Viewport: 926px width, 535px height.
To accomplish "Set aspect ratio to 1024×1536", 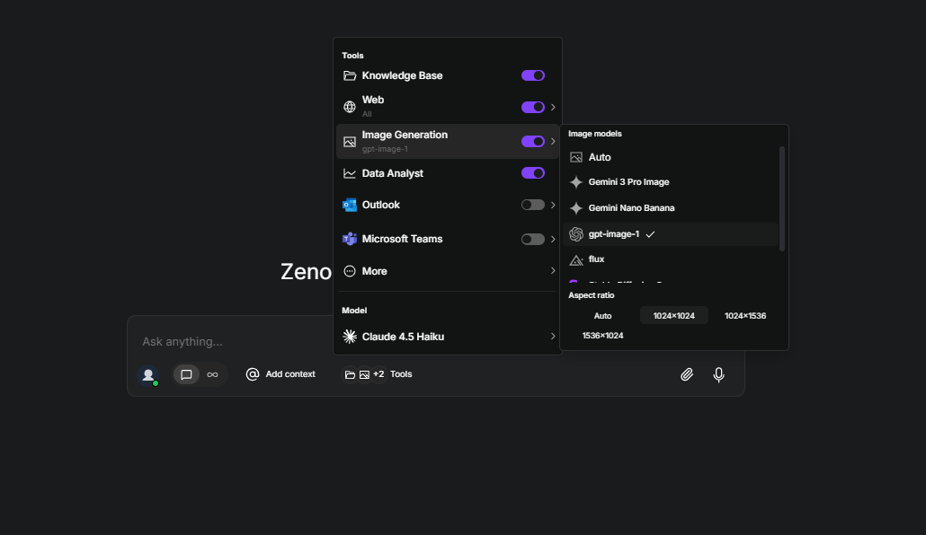I will click(x=745, y=316).
